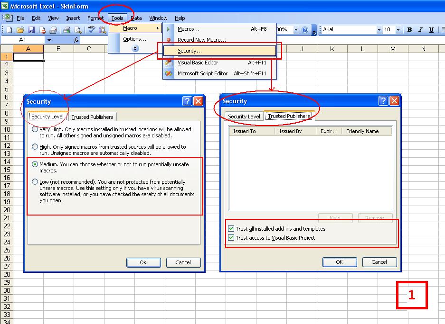This screenshot has width=445, height=324.
Task: Apply bold formatting
Action: tap(409, 29)
